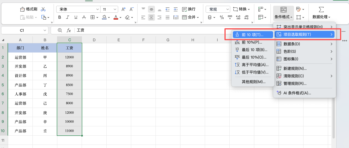Toggle Strikethrough formatting
The width and height of the screenshot is (349, 148).
[x=84, y=17]
